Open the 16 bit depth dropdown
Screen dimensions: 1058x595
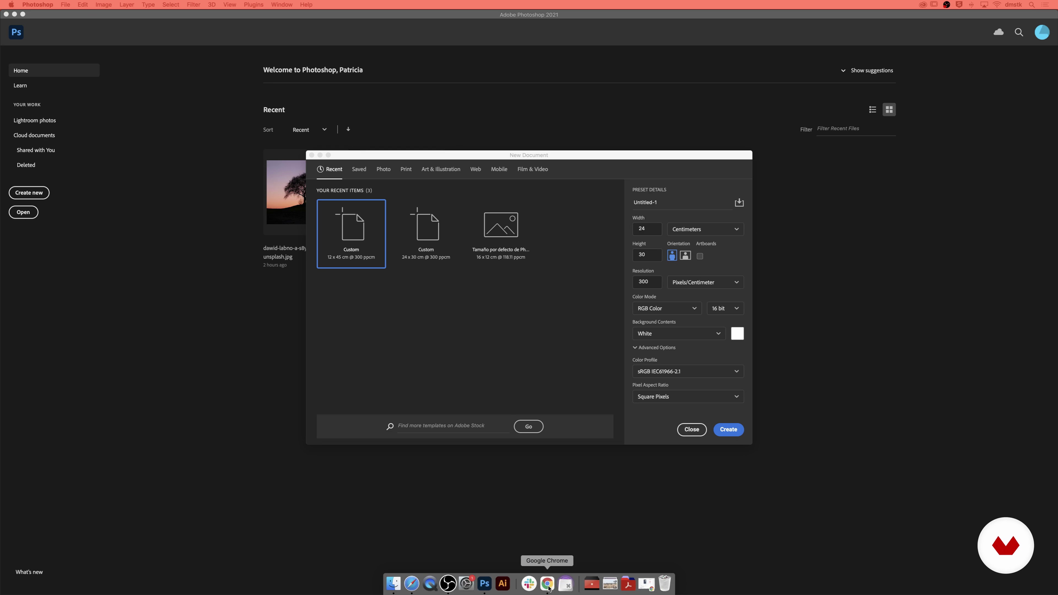pos(725,309)
